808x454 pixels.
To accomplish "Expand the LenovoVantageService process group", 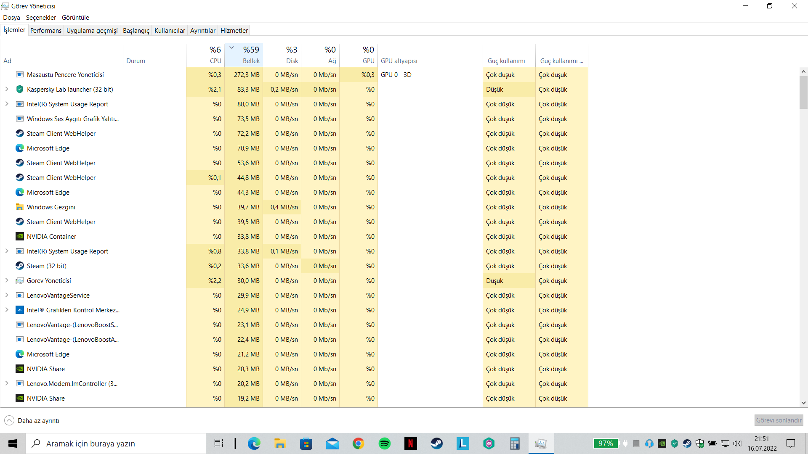I will [7, 295].
